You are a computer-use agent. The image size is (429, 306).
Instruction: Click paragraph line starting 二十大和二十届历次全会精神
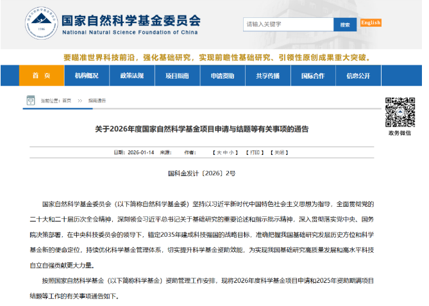pos(202,220)
